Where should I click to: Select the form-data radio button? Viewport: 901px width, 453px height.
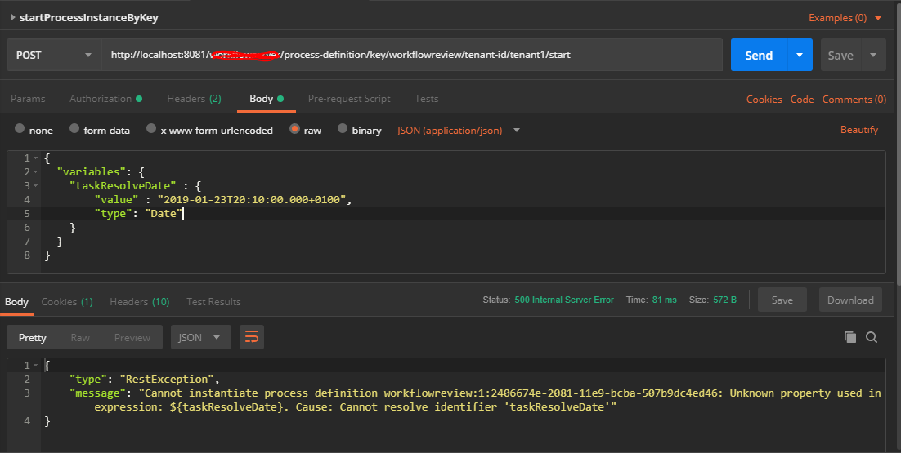74,128
